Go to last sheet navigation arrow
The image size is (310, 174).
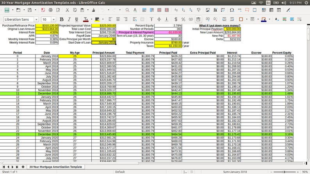pyautogui.click(x=17, y=167)
